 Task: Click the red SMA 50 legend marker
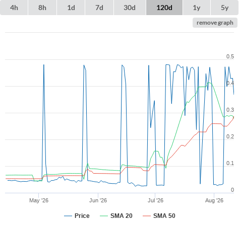click(147, 216)
